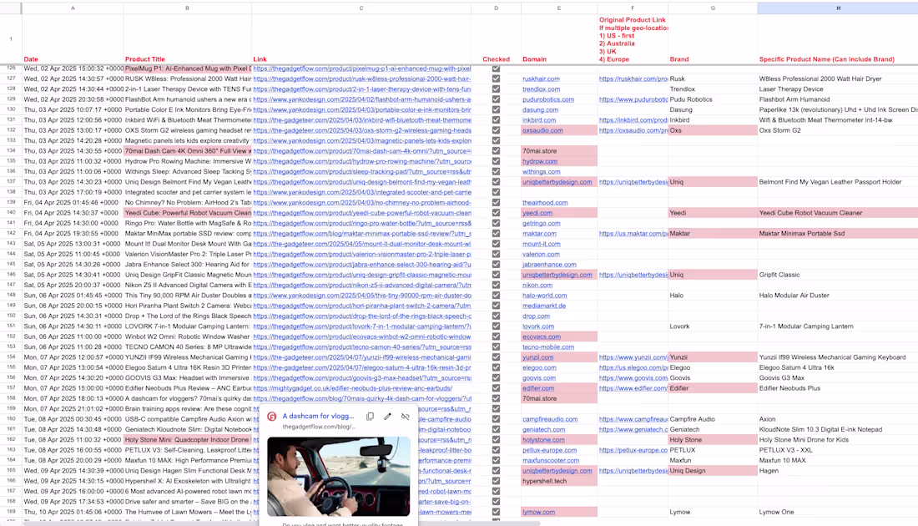Toggle the Checked box on the Hydrow Pro row
Viewport: 918px width, 526px height.
pyautogui.click(x=496, y=161)
